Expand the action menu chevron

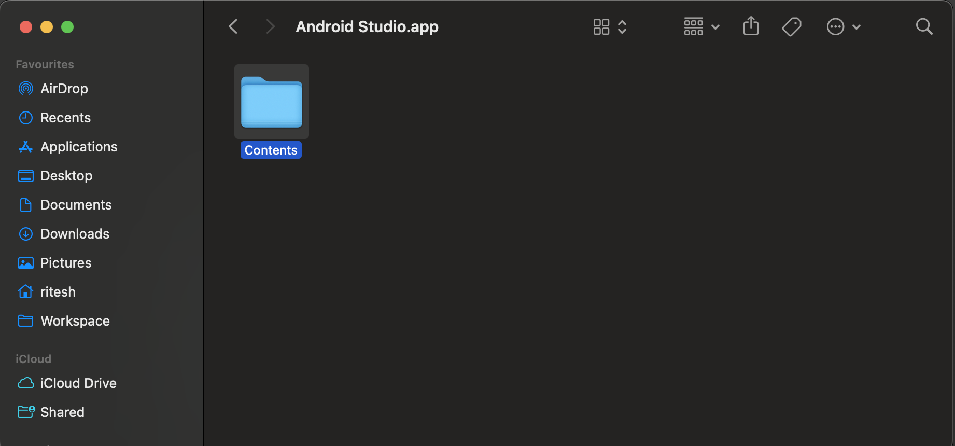pos(856,27)
